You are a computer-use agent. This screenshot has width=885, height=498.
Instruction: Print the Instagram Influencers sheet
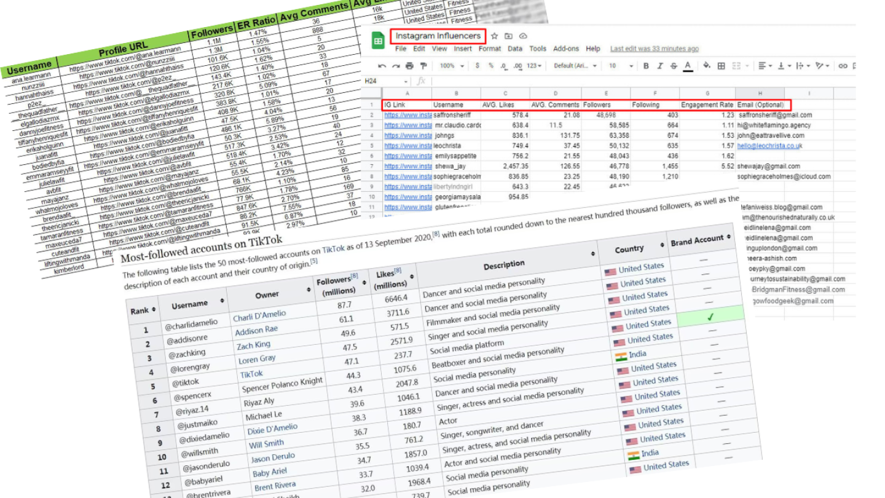point(409,66)
